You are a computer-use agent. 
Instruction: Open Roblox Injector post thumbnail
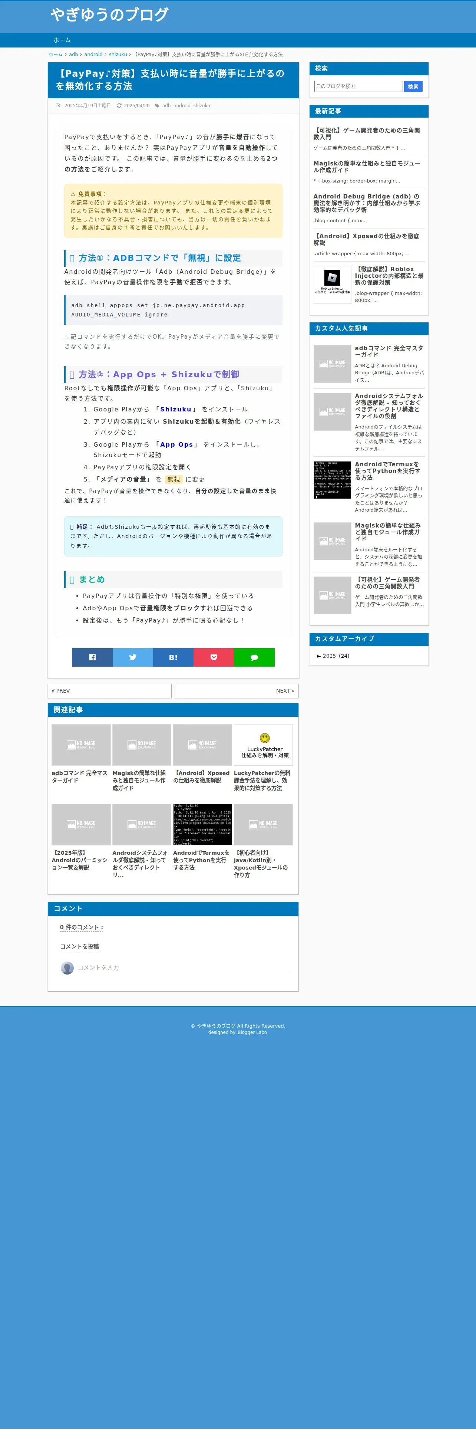click(333, 285)
